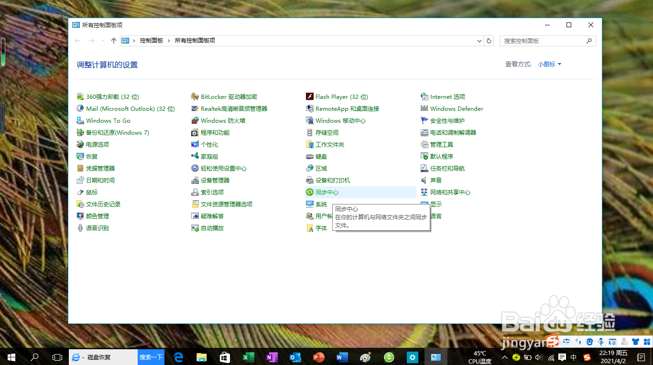Click the 字体 icon
This screenshot has height=365, width=653.
[x=310, y=228]
